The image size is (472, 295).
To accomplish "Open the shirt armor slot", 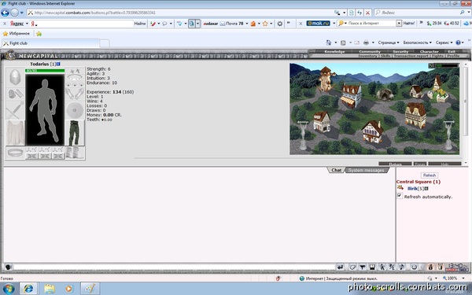I will tap(15, 133).
